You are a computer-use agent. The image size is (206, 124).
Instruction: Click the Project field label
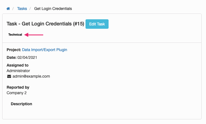click(14, 50)
